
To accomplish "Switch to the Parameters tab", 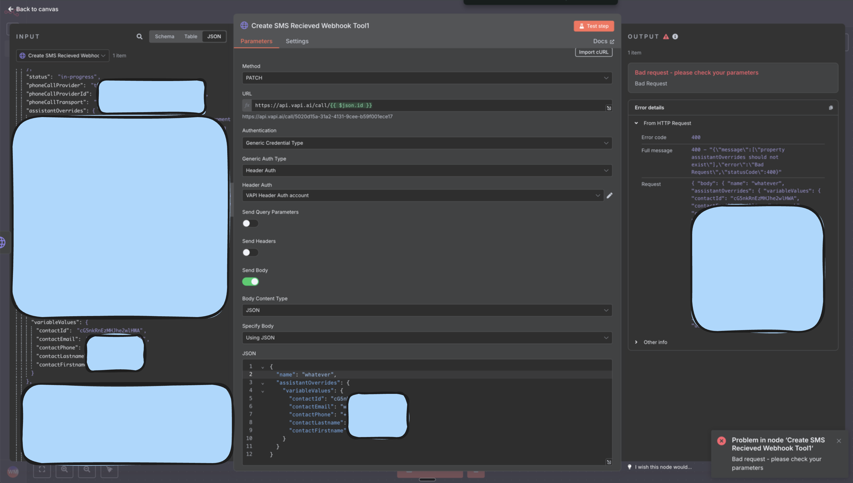I will click(x=256, y=41).
